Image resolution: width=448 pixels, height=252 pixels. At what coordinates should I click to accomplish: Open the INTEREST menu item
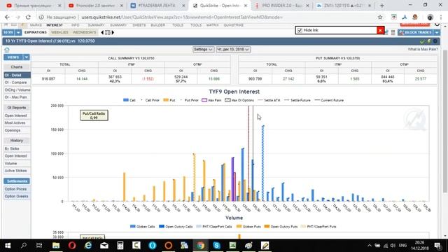pyautogui.click(x=55, y=25)
